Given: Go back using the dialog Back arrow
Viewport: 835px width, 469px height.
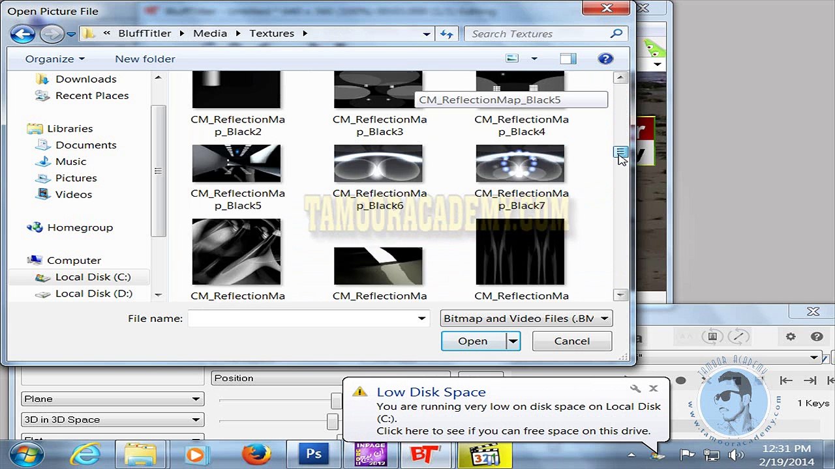Looking at the screenshot, I should 22,34.
